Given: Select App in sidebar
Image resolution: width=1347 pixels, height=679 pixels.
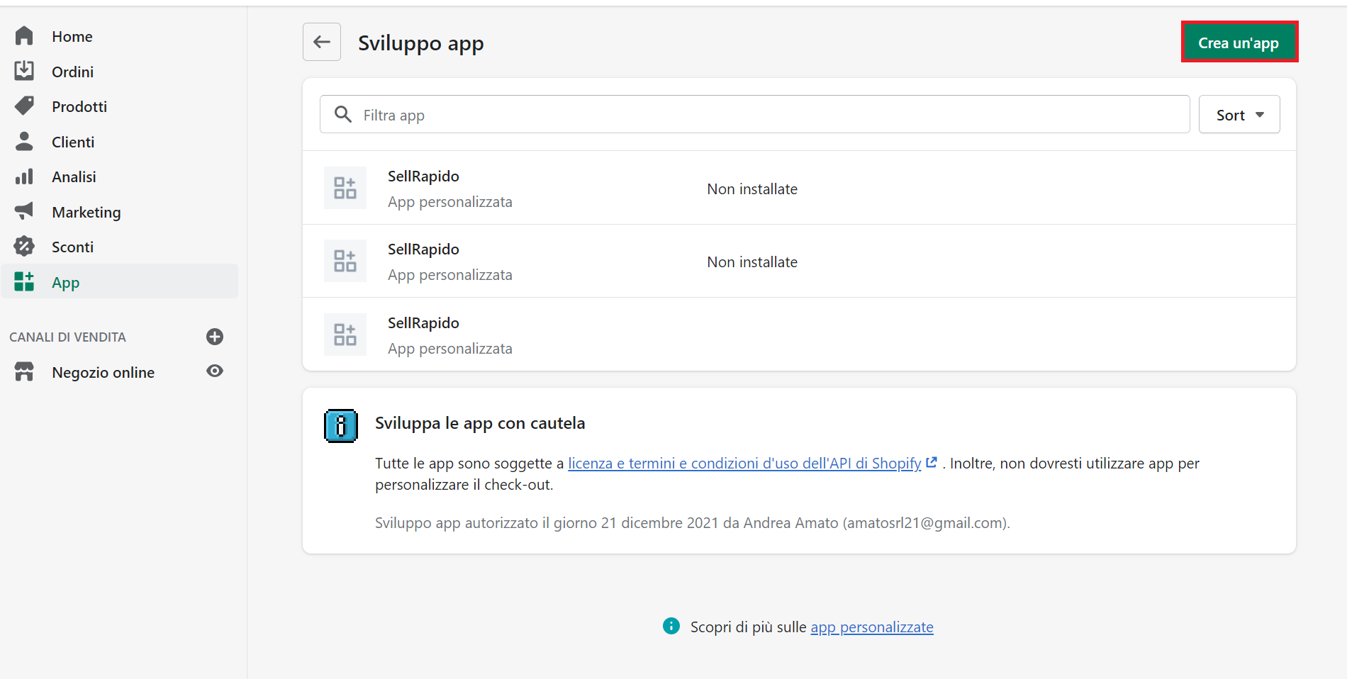Looking at the screenshot, I should click(119, 281).
